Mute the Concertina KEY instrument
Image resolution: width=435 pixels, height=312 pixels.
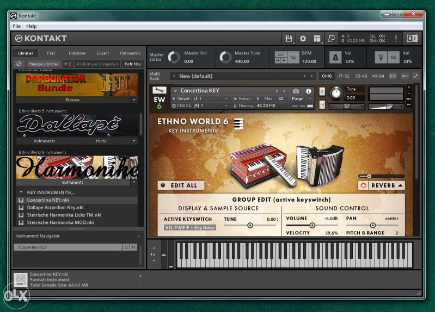click(322, 105)
